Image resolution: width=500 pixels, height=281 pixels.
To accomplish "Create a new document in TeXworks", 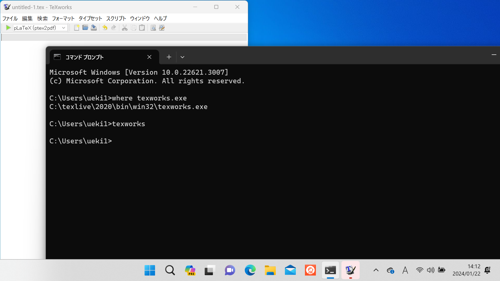I will [x=76, y=28].
